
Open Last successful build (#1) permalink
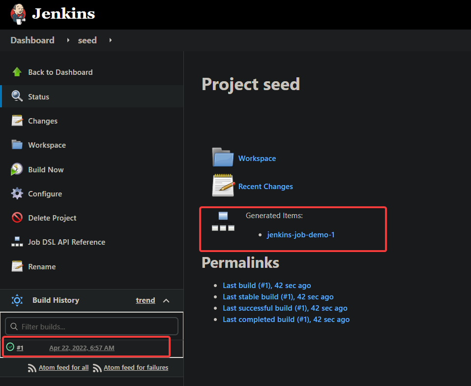click(285, 308)
